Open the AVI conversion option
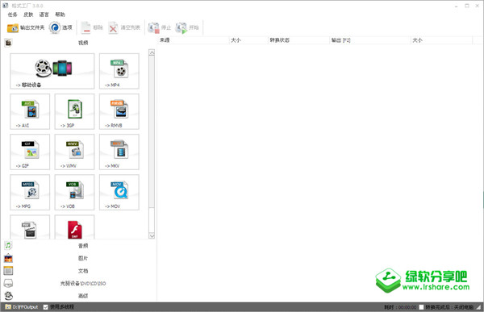 click(30, 111)
